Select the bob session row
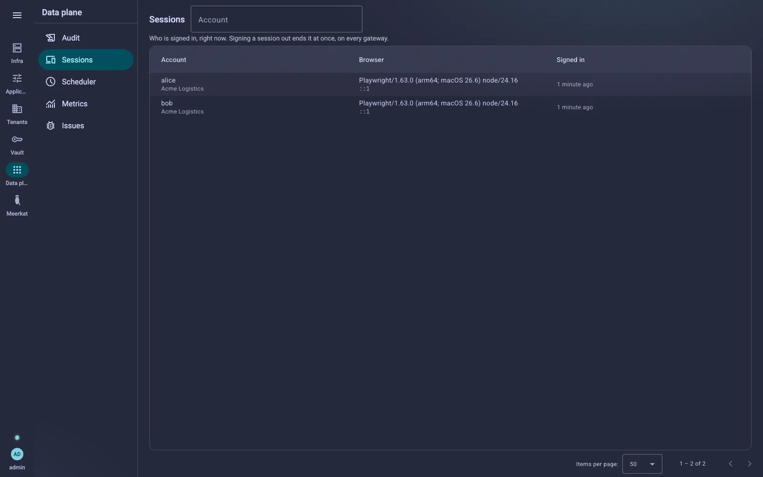 (450, 107)
